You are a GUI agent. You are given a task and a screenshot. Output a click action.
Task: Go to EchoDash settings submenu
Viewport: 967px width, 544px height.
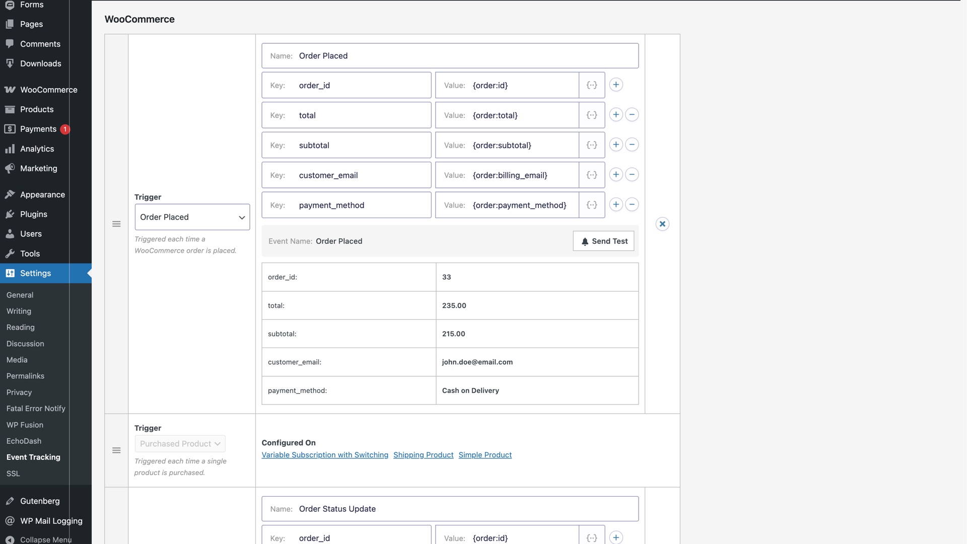click(24, 441)
